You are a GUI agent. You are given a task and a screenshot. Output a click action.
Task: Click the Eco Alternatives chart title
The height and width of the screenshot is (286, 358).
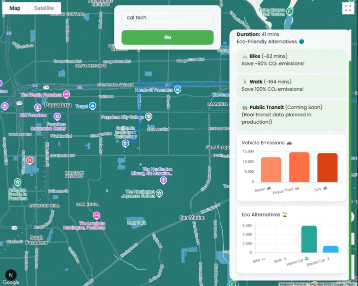265,215
